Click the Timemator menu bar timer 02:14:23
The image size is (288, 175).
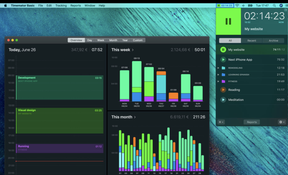click(225, 6)
